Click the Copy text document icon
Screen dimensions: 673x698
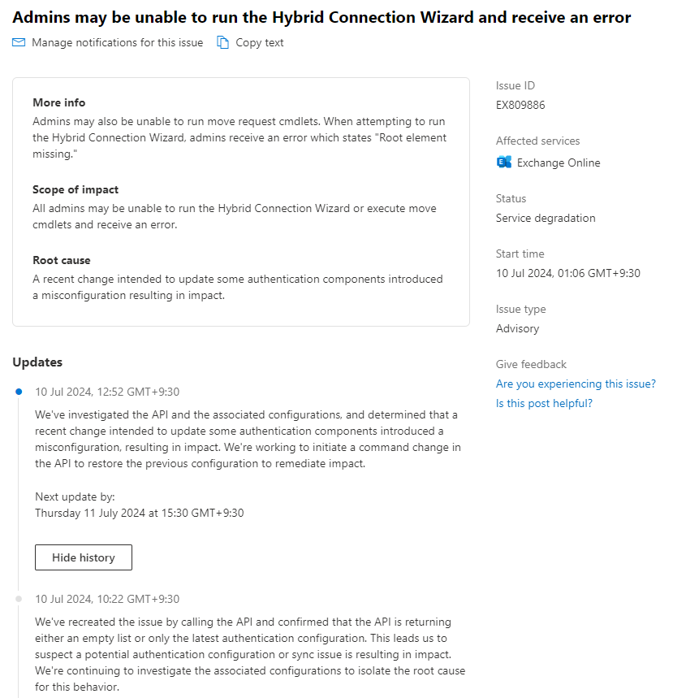coord(223,42)
